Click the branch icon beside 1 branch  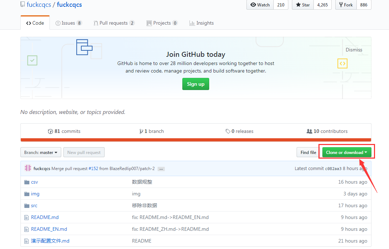pyautogui.click(x=141, y=131)
